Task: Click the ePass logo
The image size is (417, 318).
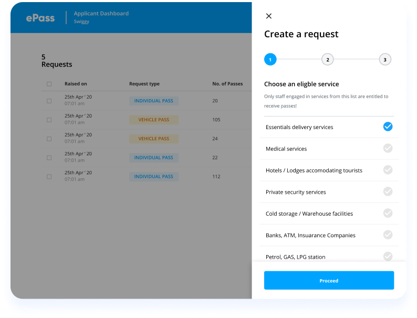Action: pyautogui.click(x=40, y=18)
